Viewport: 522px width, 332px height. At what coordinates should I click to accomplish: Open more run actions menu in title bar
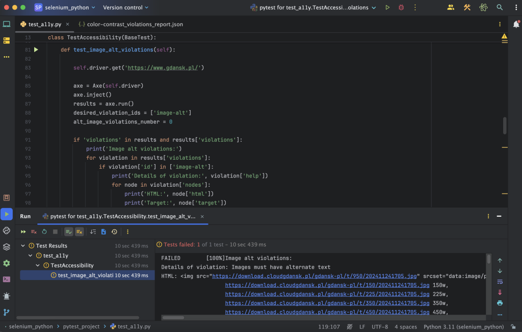pos(415,7)
